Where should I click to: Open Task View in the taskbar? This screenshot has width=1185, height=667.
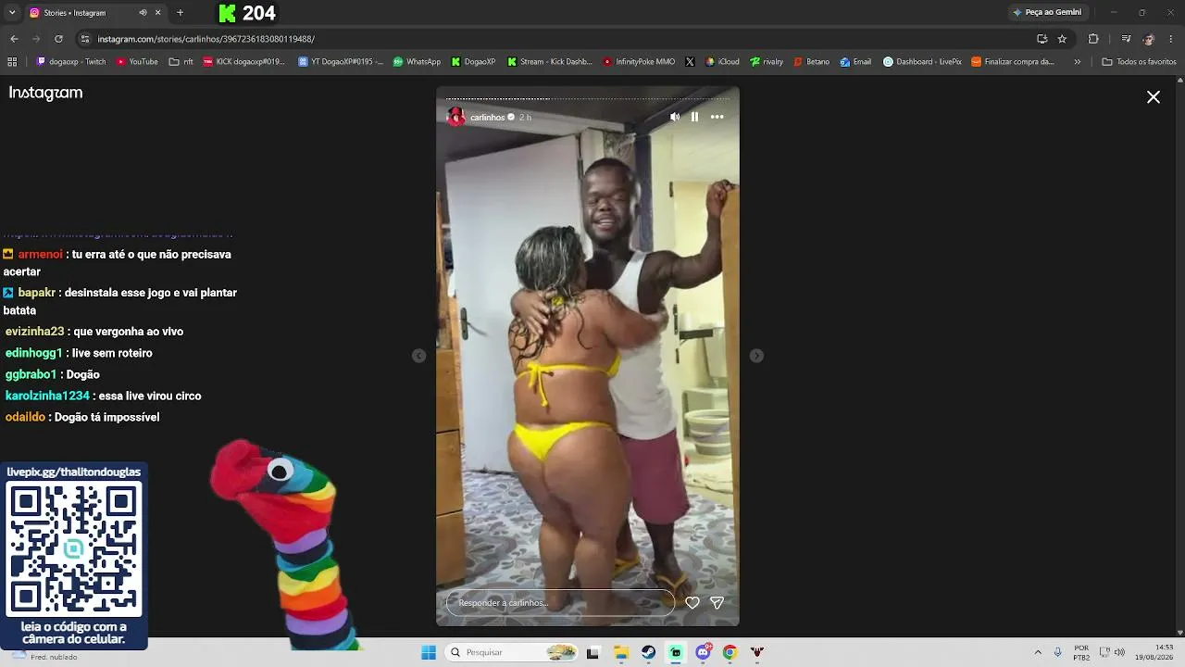click(592, 652)
